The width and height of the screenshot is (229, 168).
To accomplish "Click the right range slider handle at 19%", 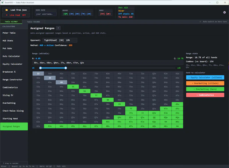I will click(66, 68).
